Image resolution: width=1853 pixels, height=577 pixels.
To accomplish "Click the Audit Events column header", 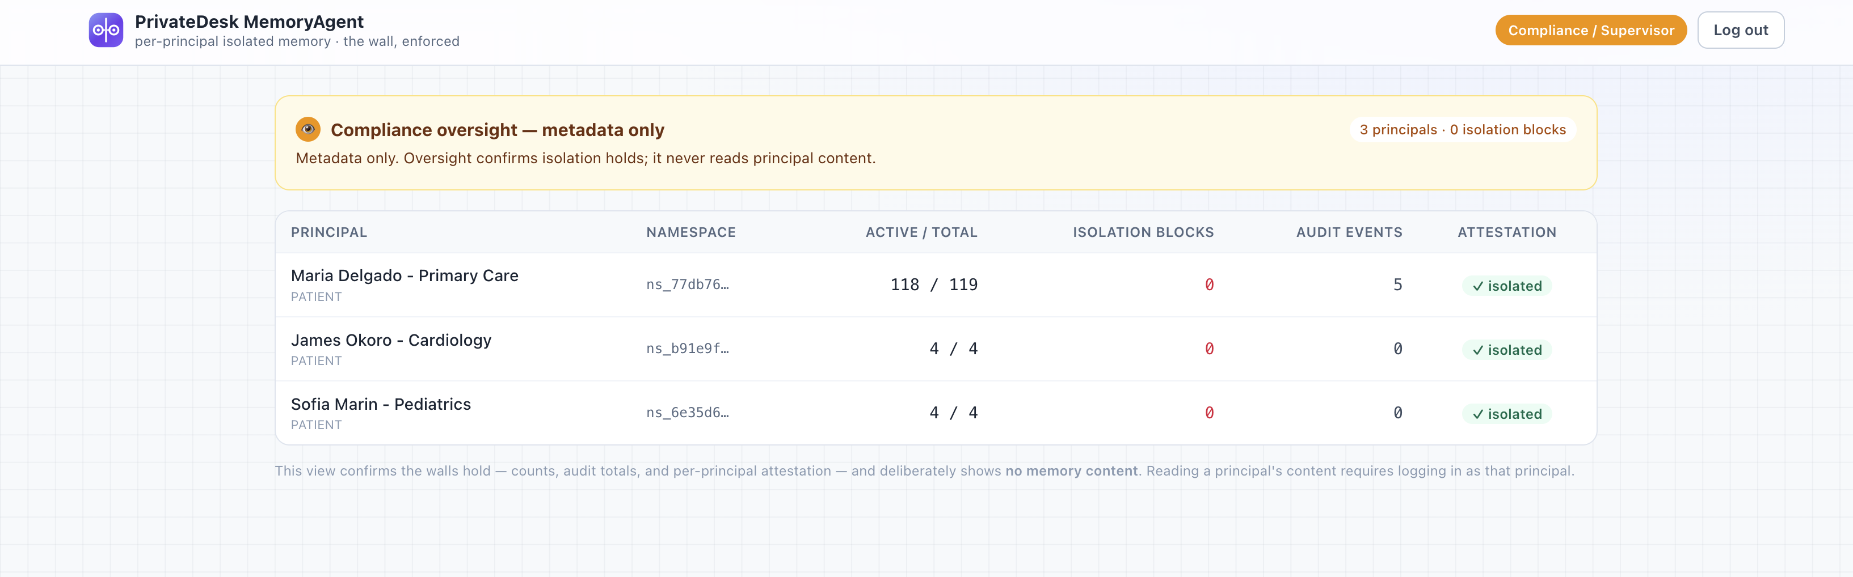I will tap(1349, 232).
